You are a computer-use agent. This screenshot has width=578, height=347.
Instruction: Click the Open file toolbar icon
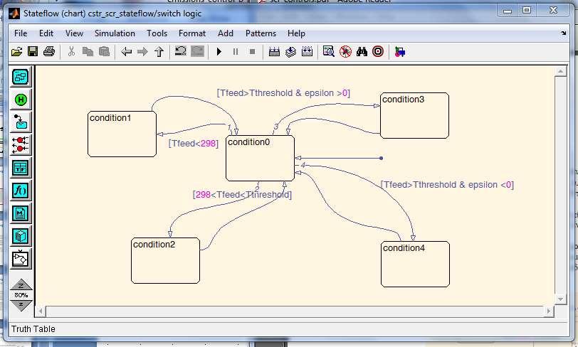[x=16, y=52]
